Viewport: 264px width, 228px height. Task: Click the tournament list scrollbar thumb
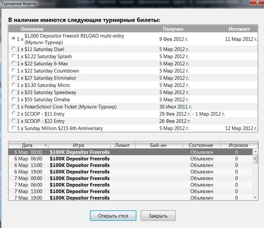click(255, 158)
